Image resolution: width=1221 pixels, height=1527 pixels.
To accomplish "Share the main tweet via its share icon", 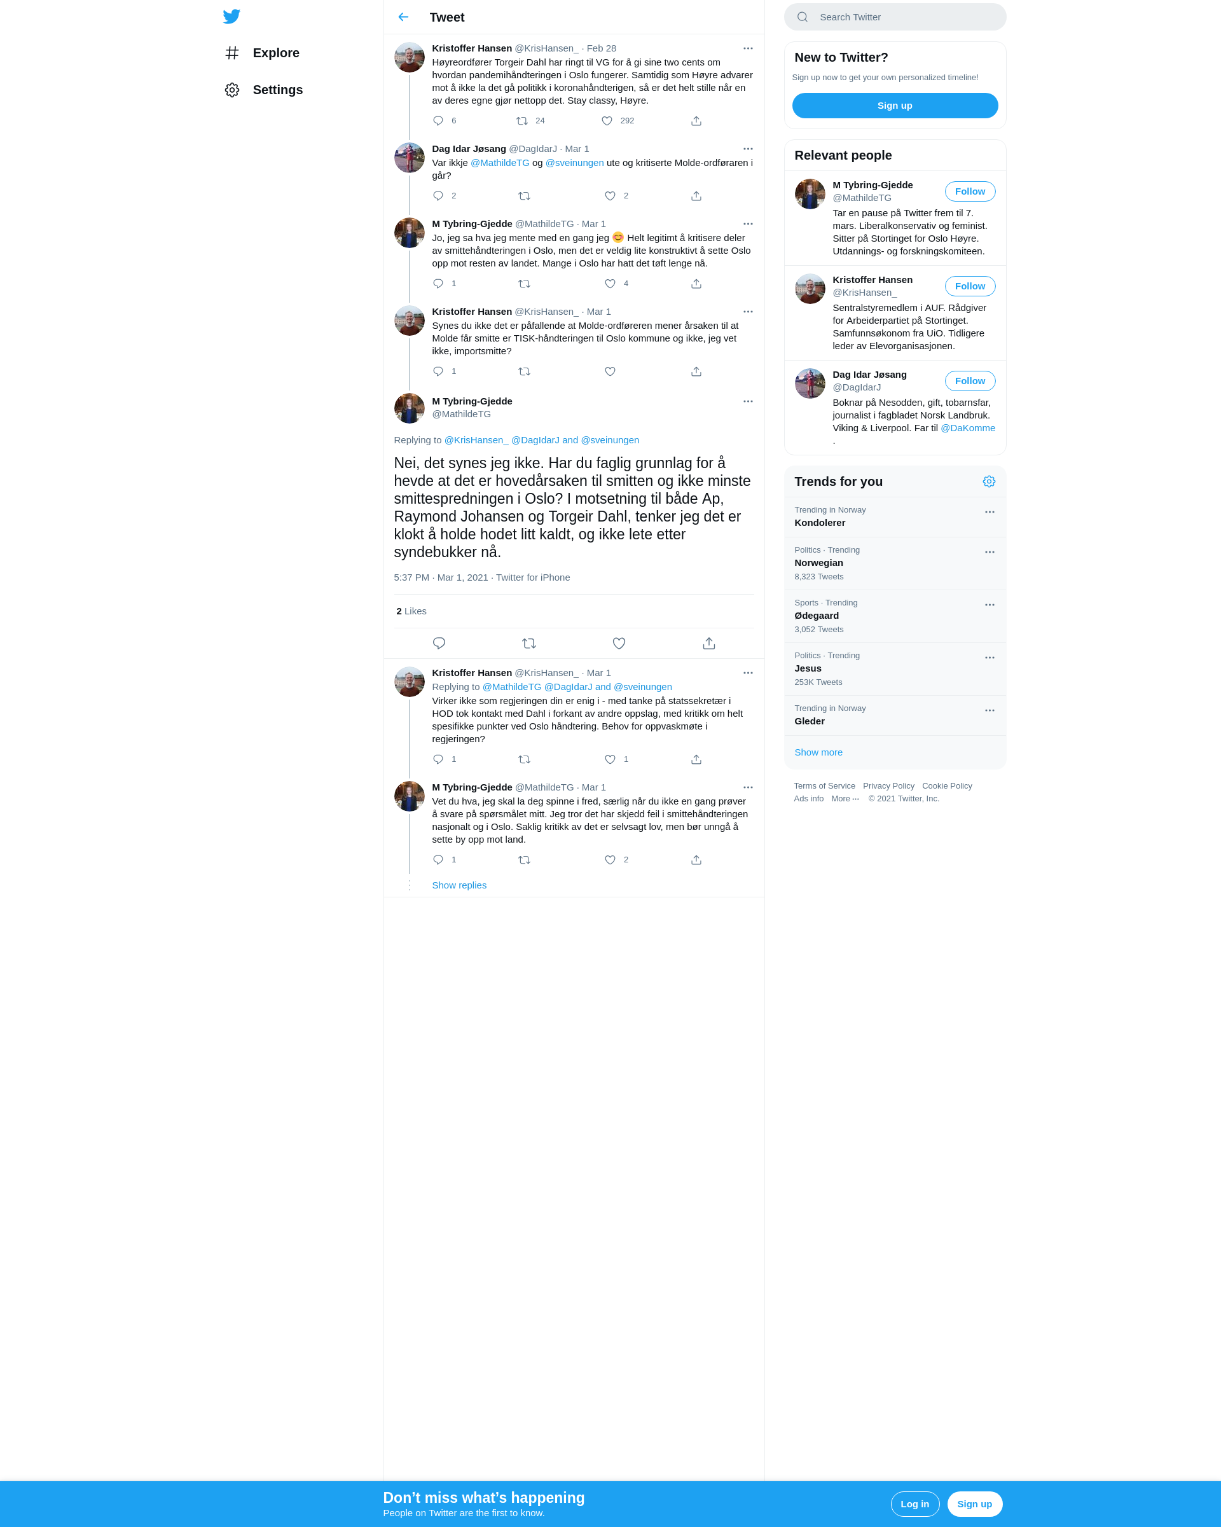I will [709, 643].
